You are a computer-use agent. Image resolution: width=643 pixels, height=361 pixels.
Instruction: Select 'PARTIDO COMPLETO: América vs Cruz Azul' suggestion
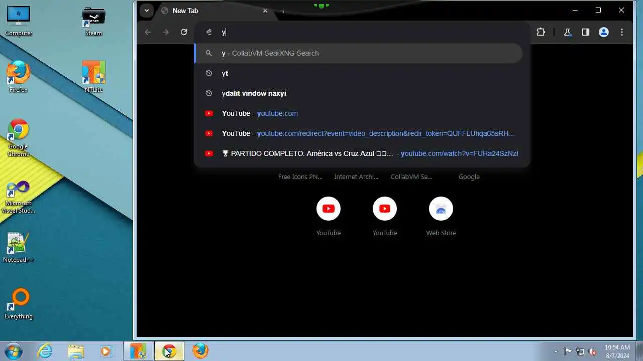point(358,153)
